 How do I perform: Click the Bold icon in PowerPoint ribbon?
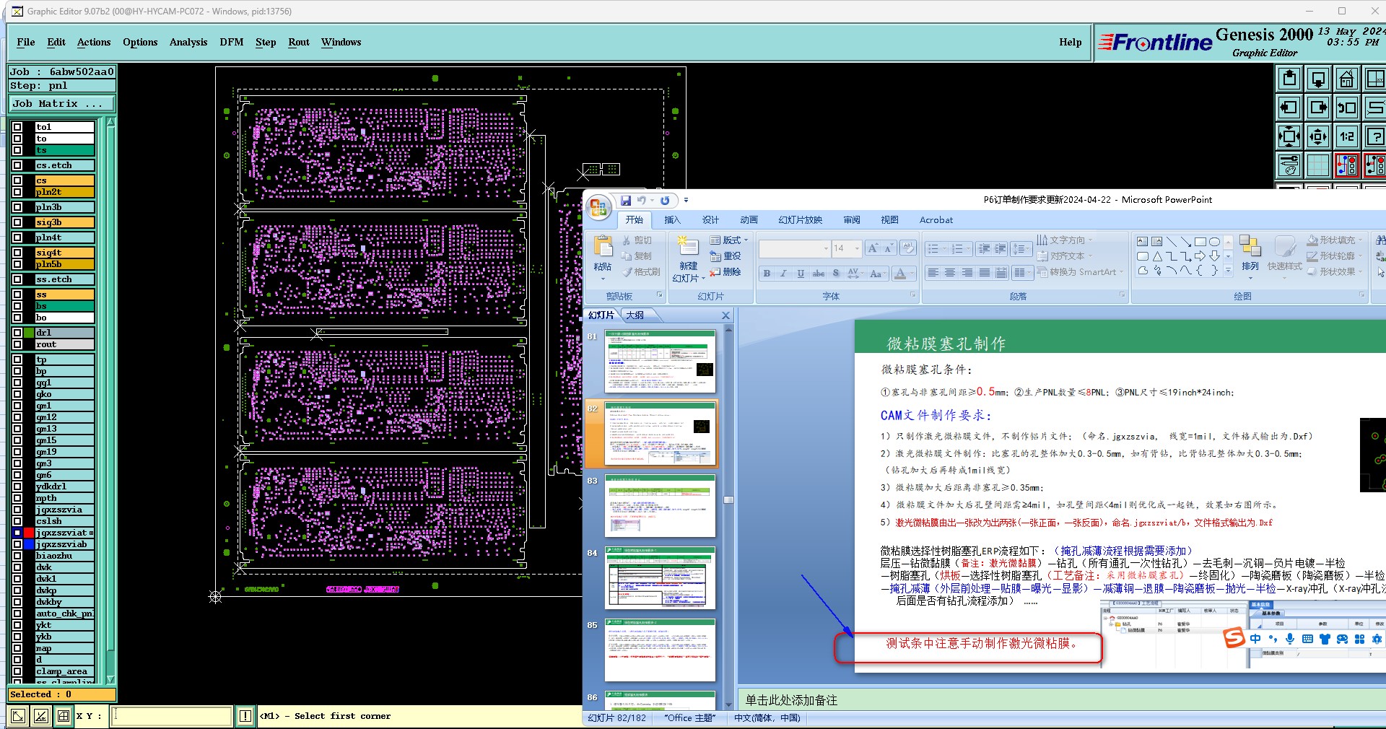tap(767, 274)
